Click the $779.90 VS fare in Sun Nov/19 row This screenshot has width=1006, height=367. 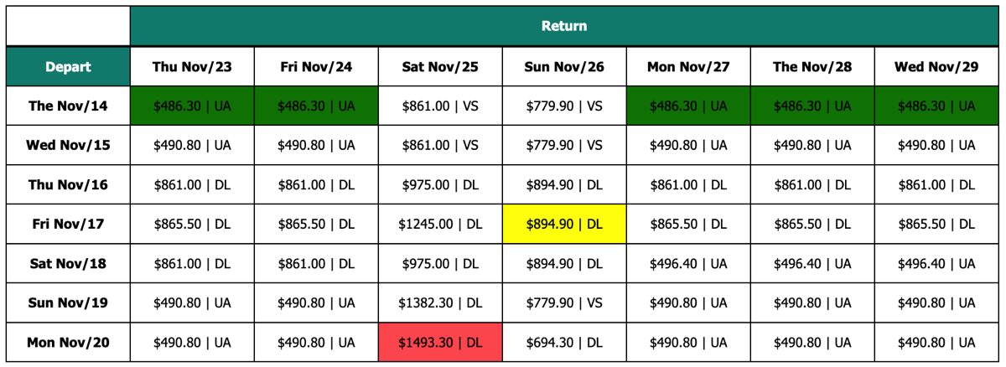pos(564,302)
